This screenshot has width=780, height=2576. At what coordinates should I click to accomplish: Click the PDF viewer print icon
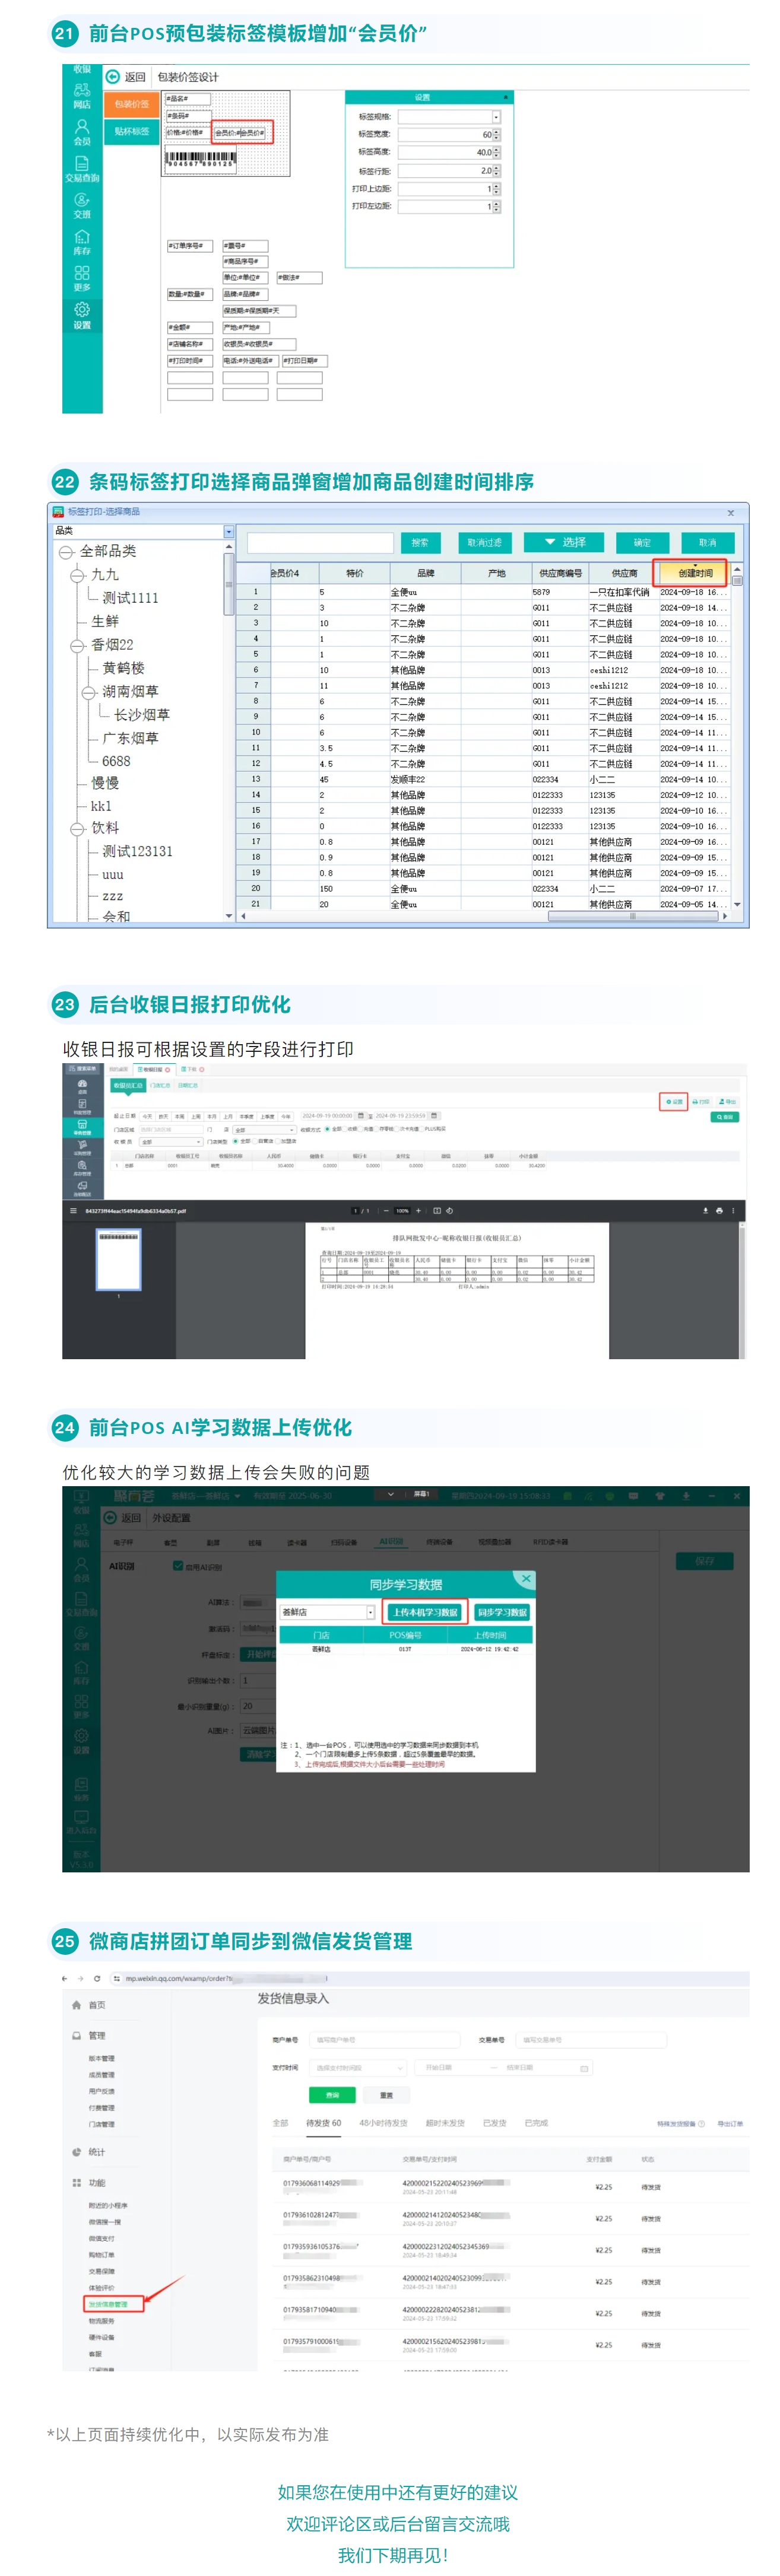(719, 1210)
